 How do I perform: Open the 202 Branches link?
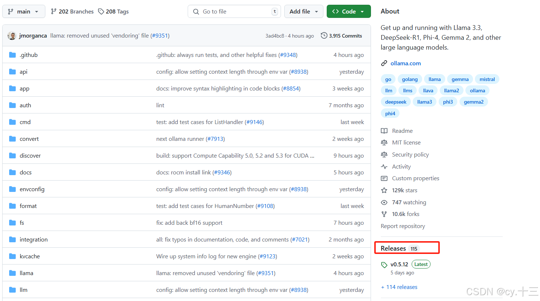72,11
